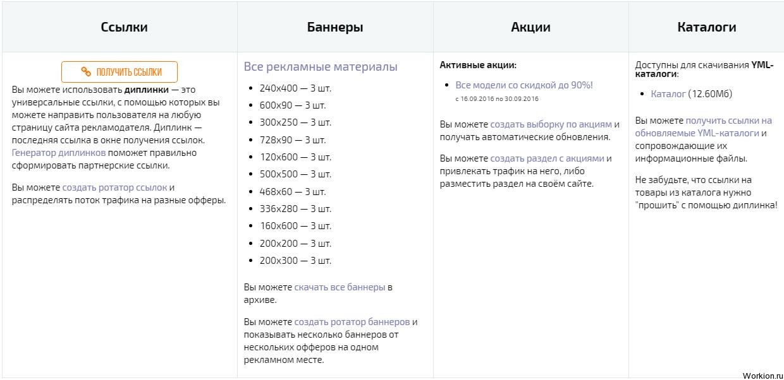Open получить ссылки на обновляемые YML-каталоги link
Viewport: 784px width, 380px height.
(704, 127)
